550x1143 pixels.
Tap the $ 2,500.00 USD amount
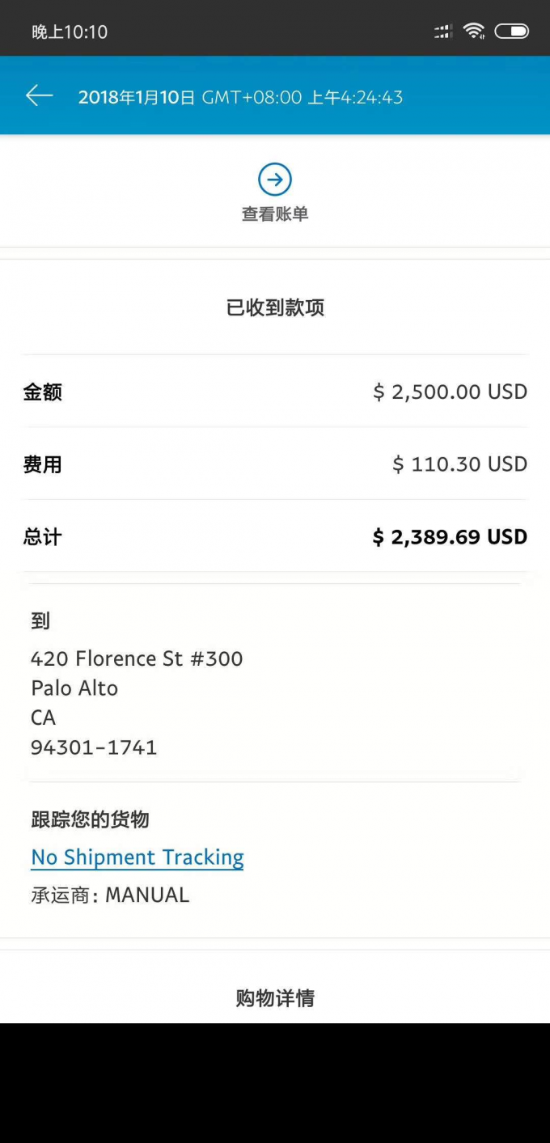(450, 392)
